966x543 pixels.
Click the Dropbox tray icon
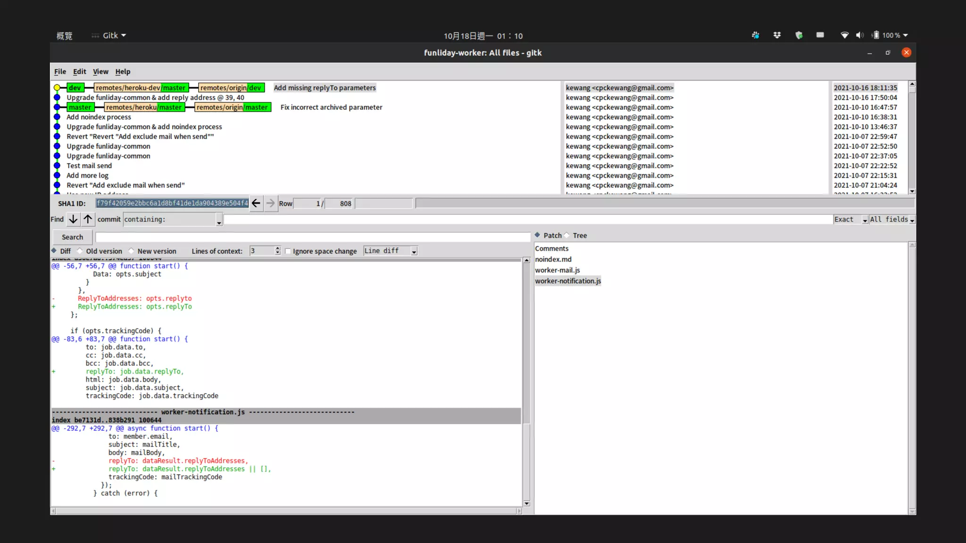point(777,35)
